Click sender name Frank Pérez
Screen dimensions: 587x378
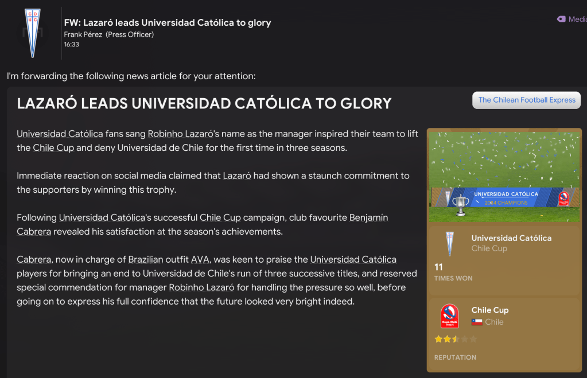coord(83,34)
